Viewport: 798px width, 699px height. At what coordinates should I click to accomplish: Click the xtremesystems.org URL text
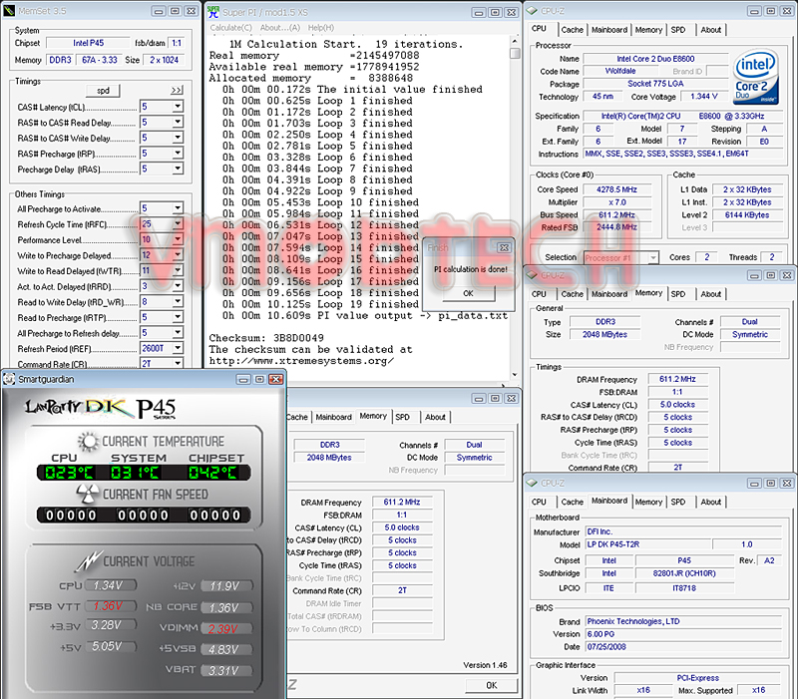pyautogui.click(x=301, y=361)
